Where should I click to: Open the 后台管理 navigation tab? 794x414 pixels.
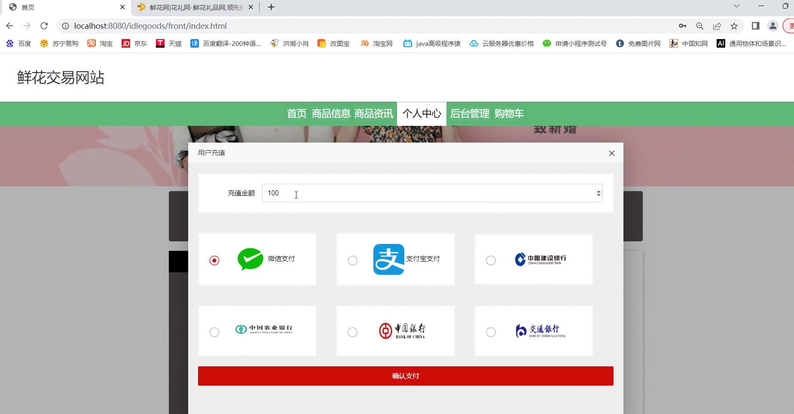(x=470, y=114)
